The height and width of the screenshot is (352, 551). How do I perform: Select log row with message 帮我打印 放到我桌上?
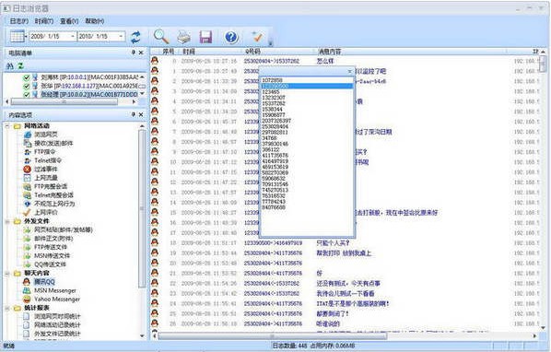click(x=344, y=252)
